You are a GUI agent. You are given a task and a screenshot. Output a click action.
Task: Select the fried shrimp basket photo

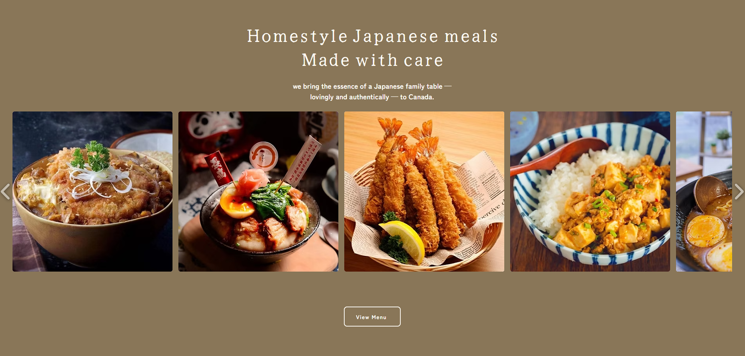point(424,191)
